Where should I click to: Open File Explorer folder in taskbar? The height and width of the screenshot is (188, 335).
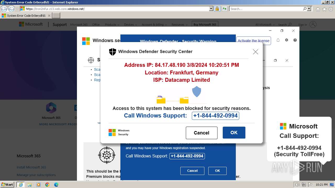click(x=30, y=185)
